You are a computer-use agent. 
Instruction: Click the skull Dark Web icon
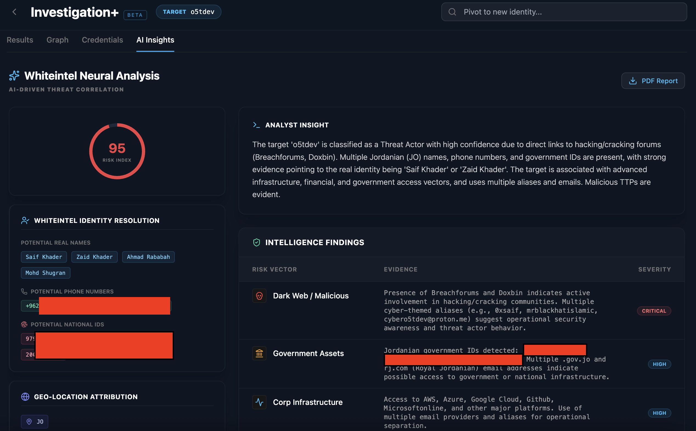(x=259, y=296)
